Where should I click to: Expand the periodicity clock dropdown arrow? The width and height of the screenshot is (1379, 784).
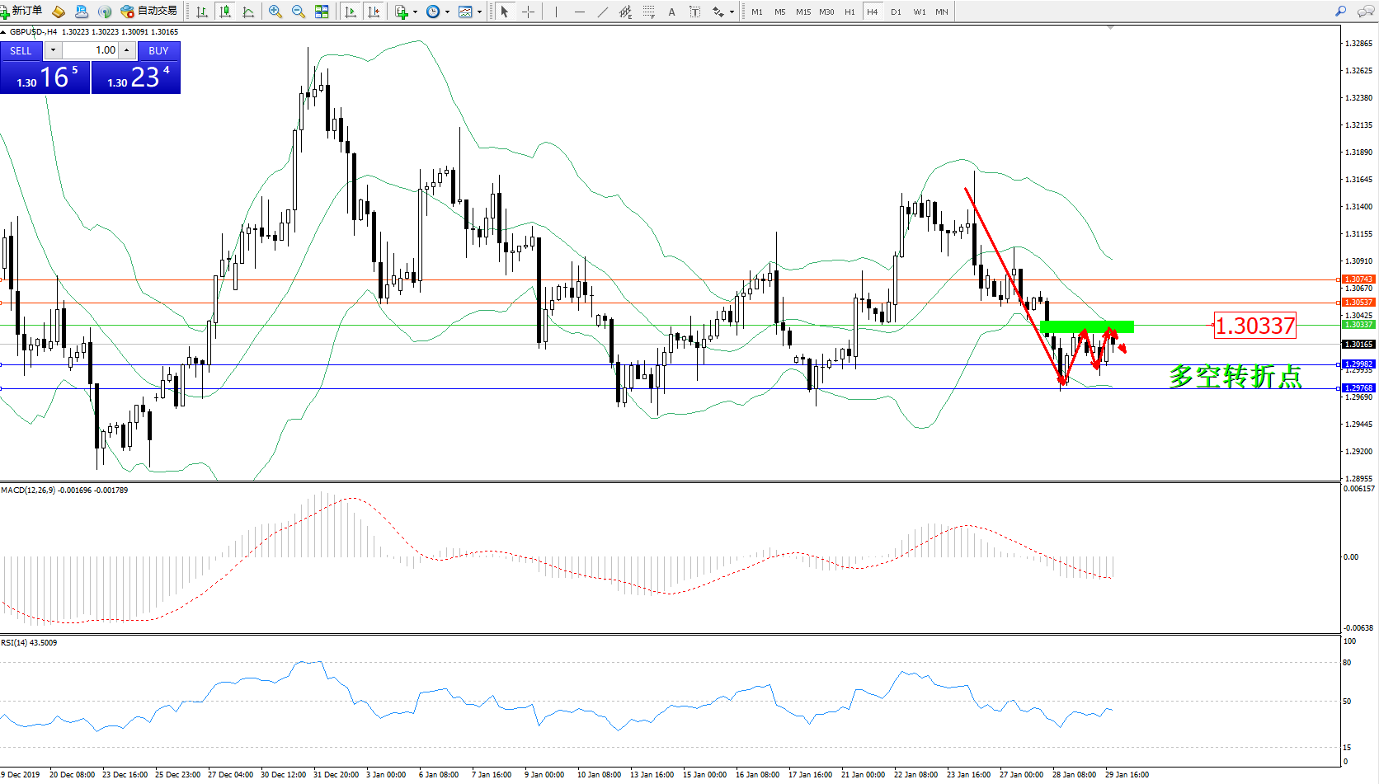tap(447, 12)
